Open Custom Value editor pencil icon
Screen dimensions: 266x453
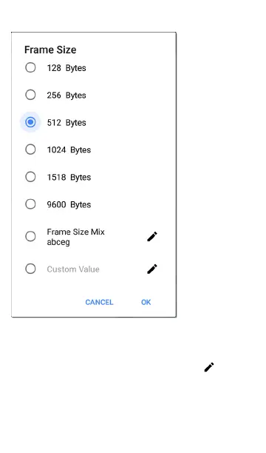tap(152, 269)
